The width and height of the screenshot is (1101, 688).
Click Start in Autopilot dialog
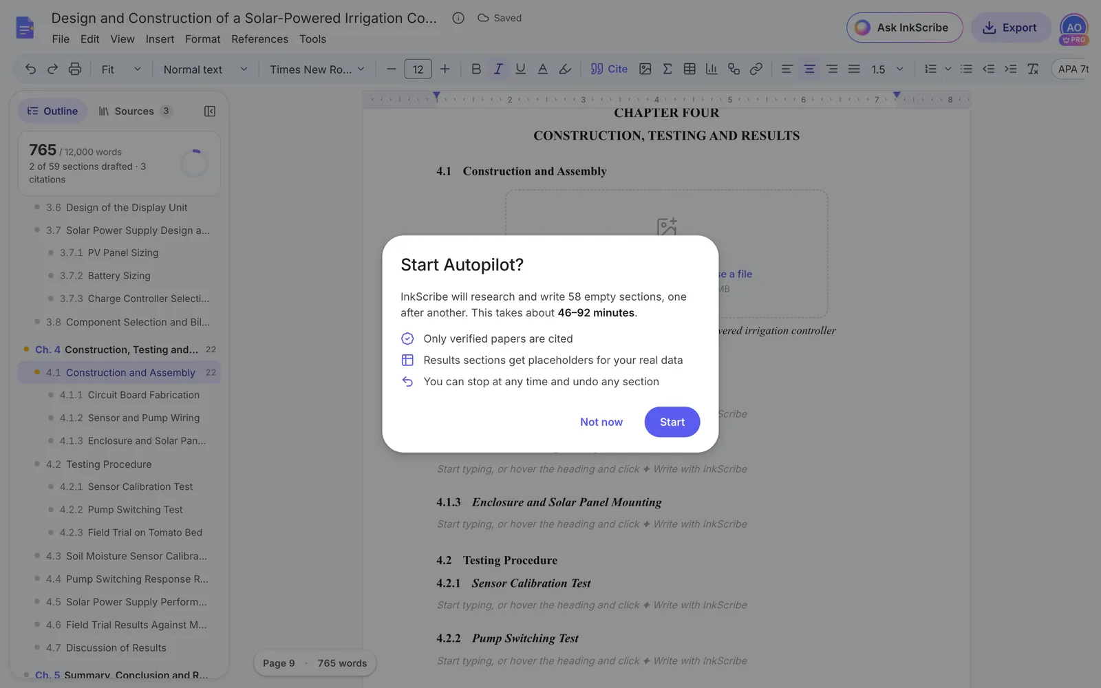(672, 422)
